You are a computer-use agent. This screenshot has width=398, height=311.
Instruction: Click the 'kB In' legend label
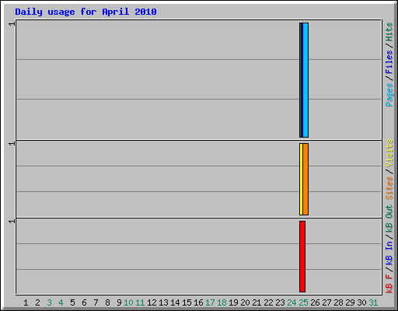click(x=389, y=253)
